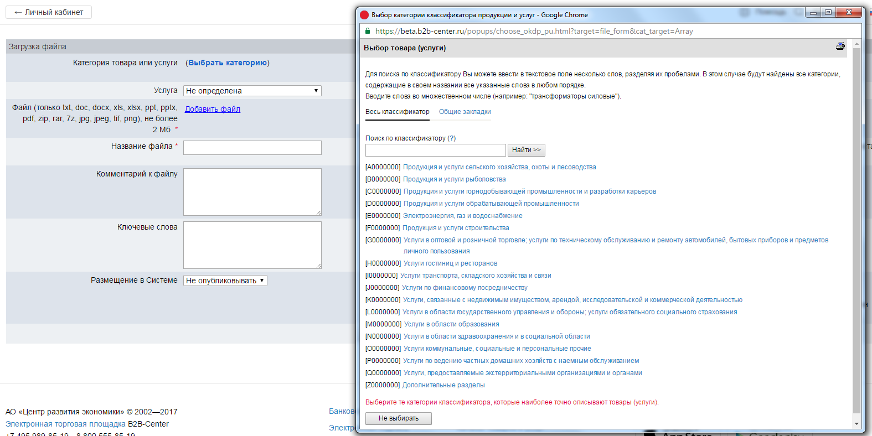Focus the classifier search text field
Viewport: 872px width, 436px height.
pos(435,150)
